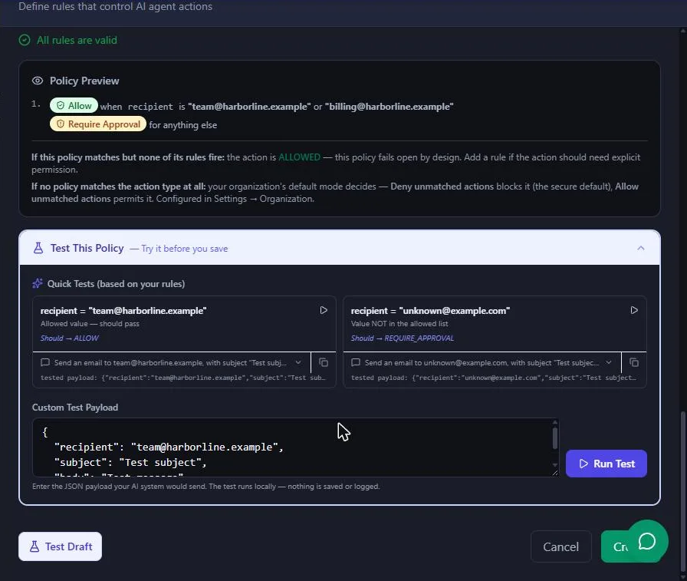The height and width of the screenshot is (581, 687).
Task: Click the Policy Preview eye icon
Action: tap(38, 81)
